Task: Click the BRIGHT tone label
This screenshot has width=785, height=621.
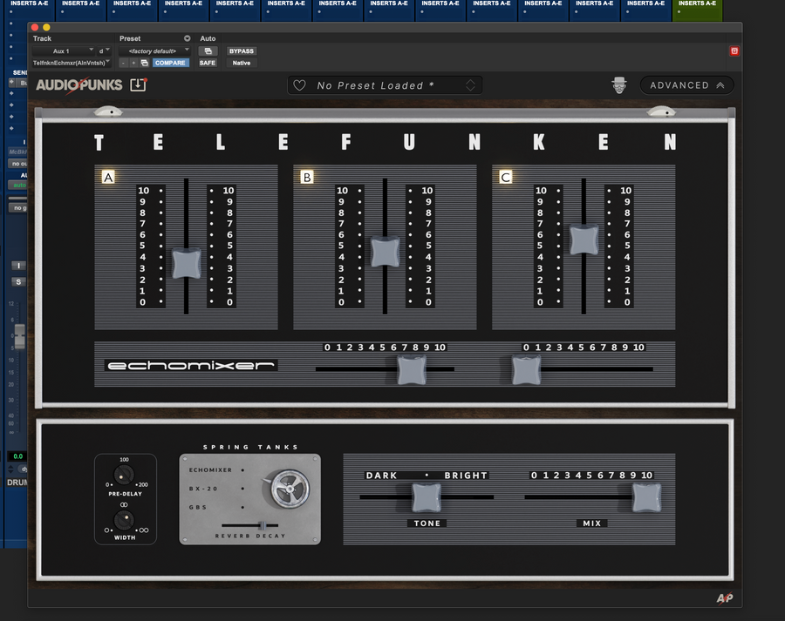Action: click(466, 476)
